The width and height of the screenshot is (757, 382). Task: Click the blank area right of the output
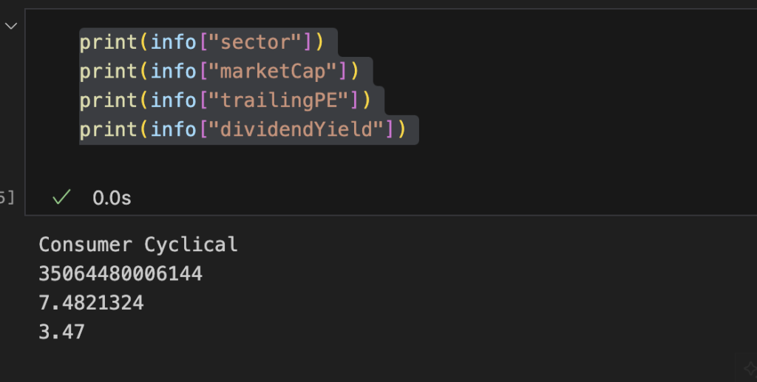pos(517,296)
